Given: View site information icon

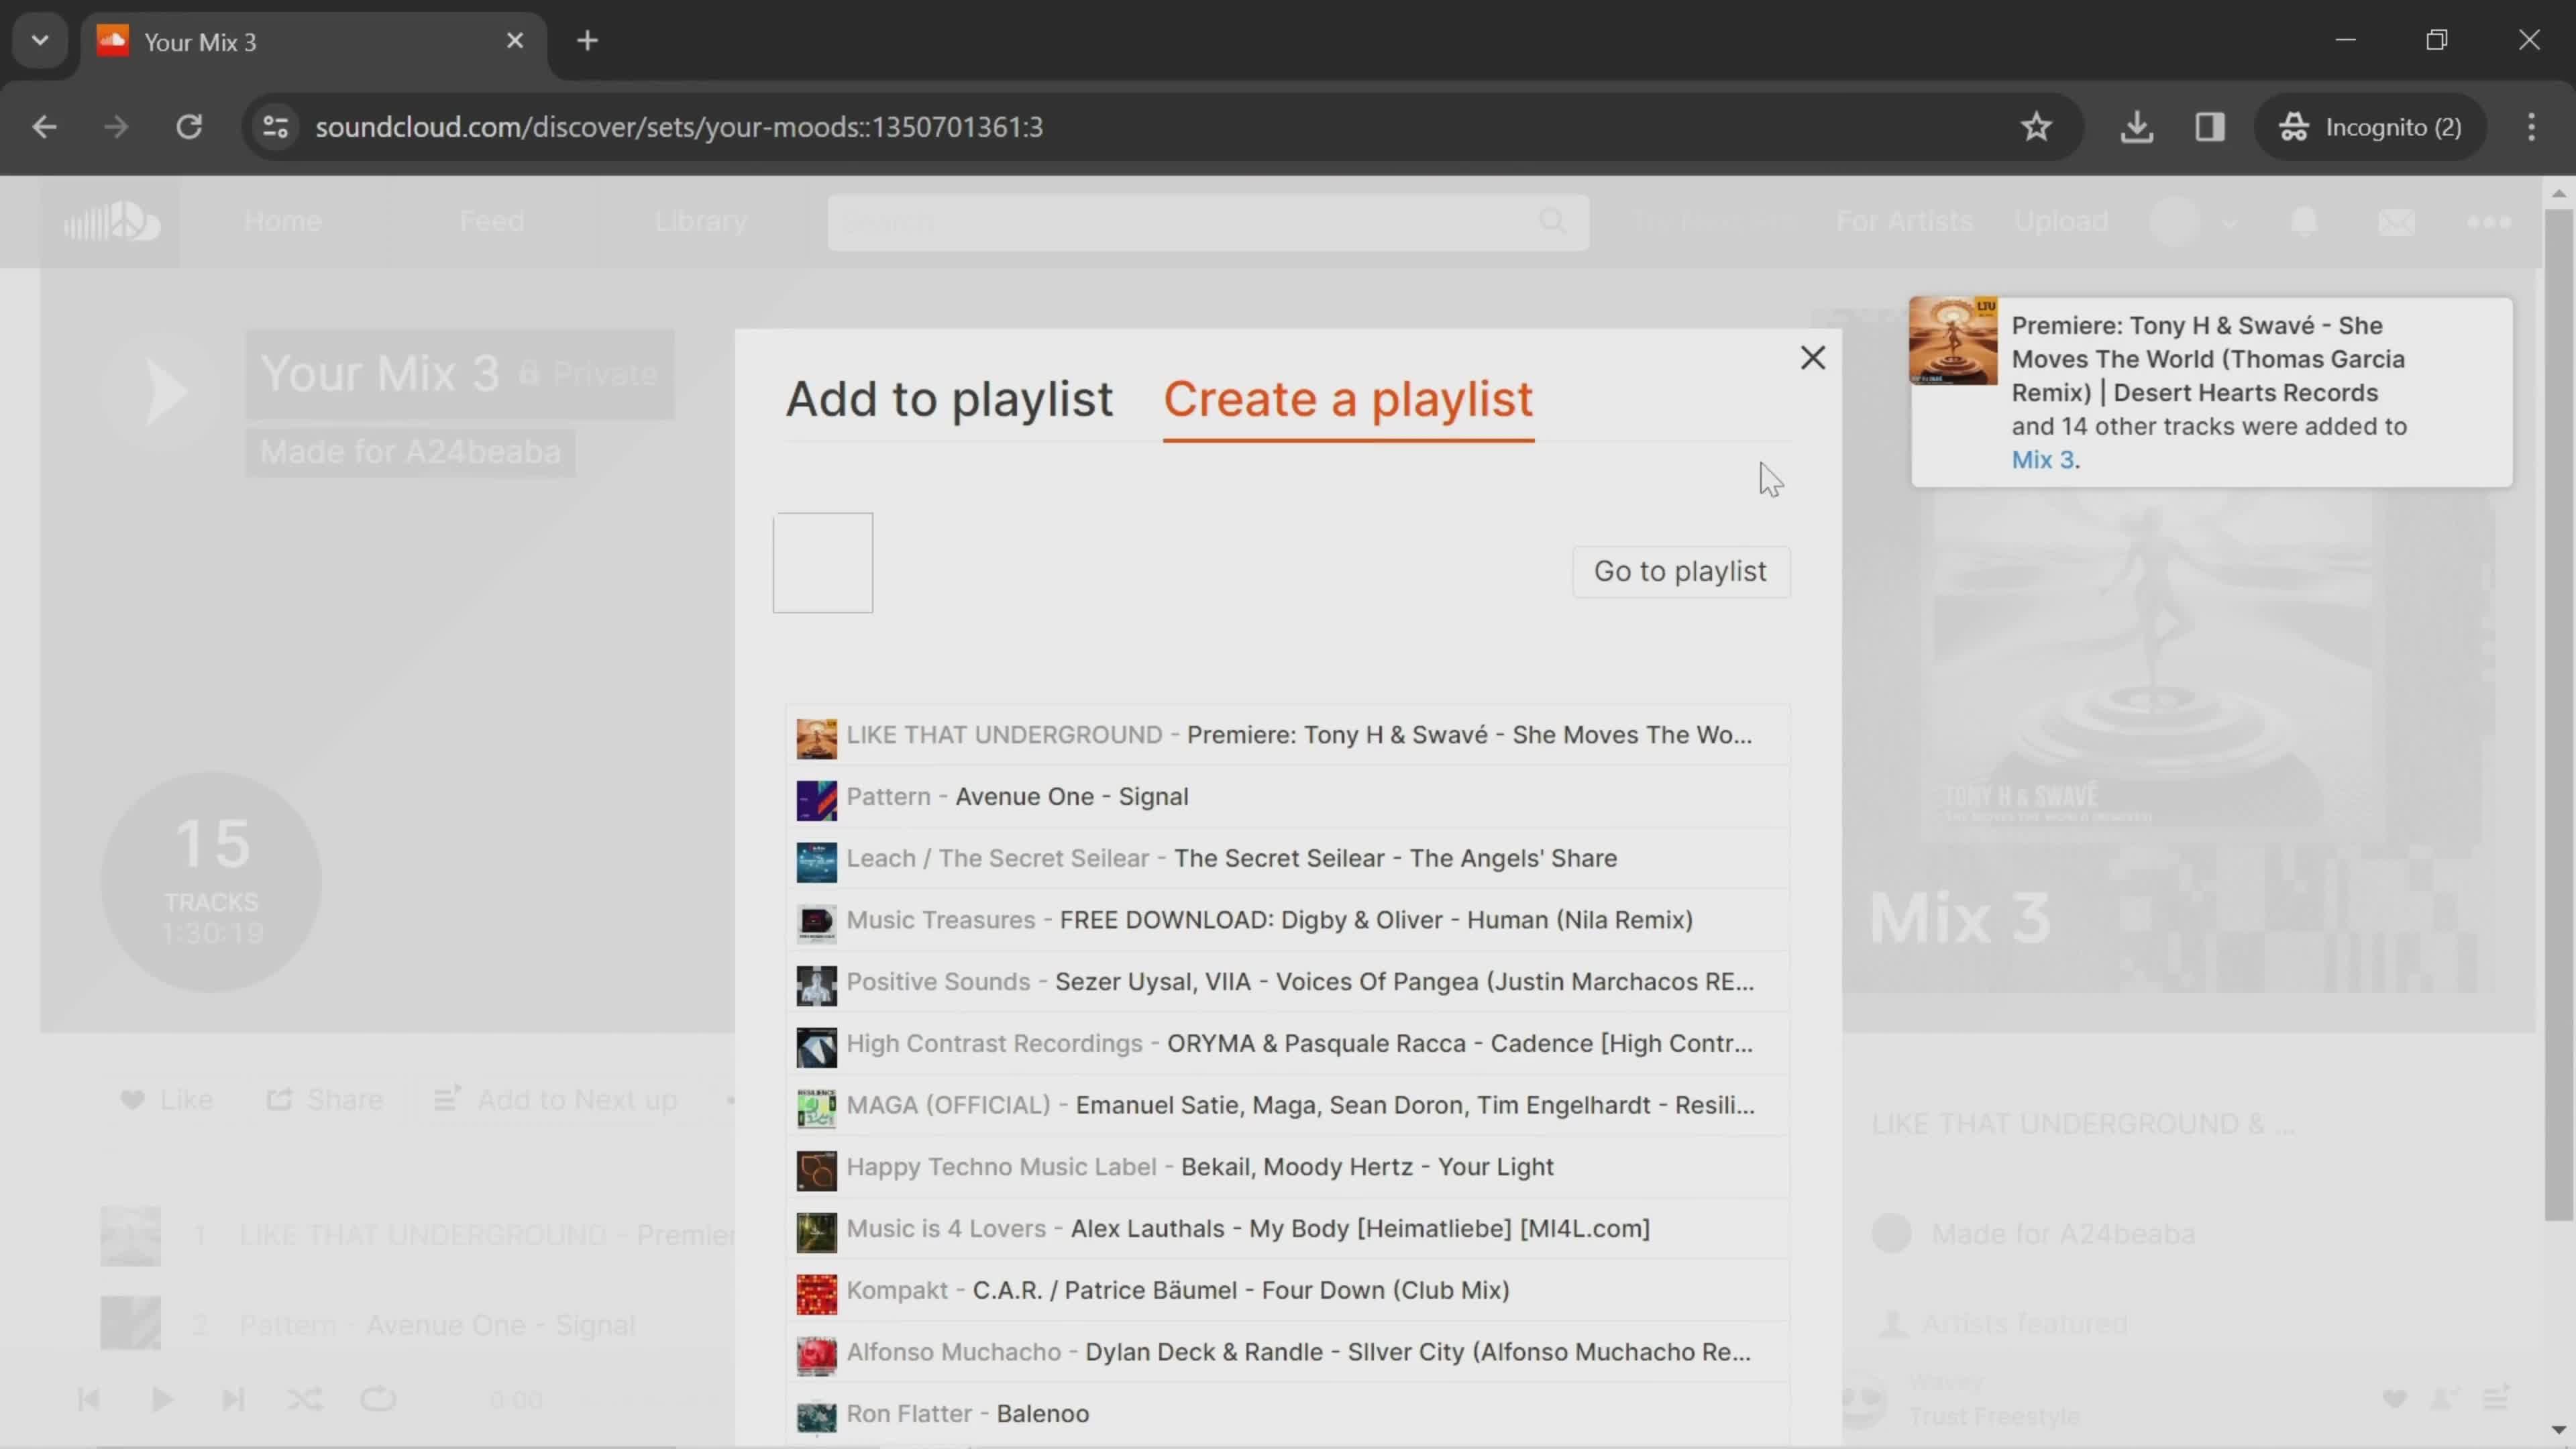Looking at the screenshot, I should click(x=275, y=127).
